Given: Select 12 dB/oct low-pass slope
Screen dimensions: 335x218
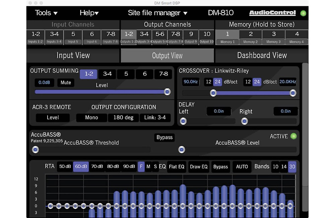Looking at the screenshot, I should coord(248,82).
